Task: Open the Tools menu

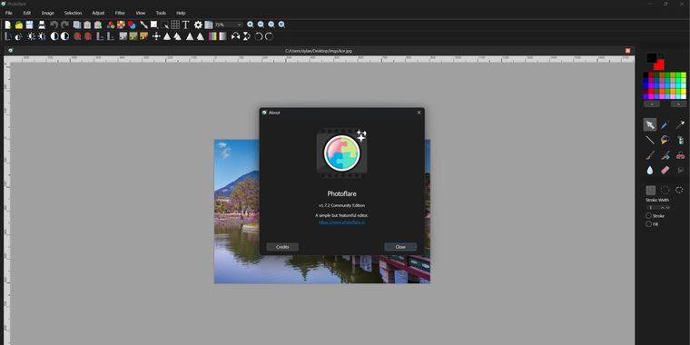Action: coord(161,14)
